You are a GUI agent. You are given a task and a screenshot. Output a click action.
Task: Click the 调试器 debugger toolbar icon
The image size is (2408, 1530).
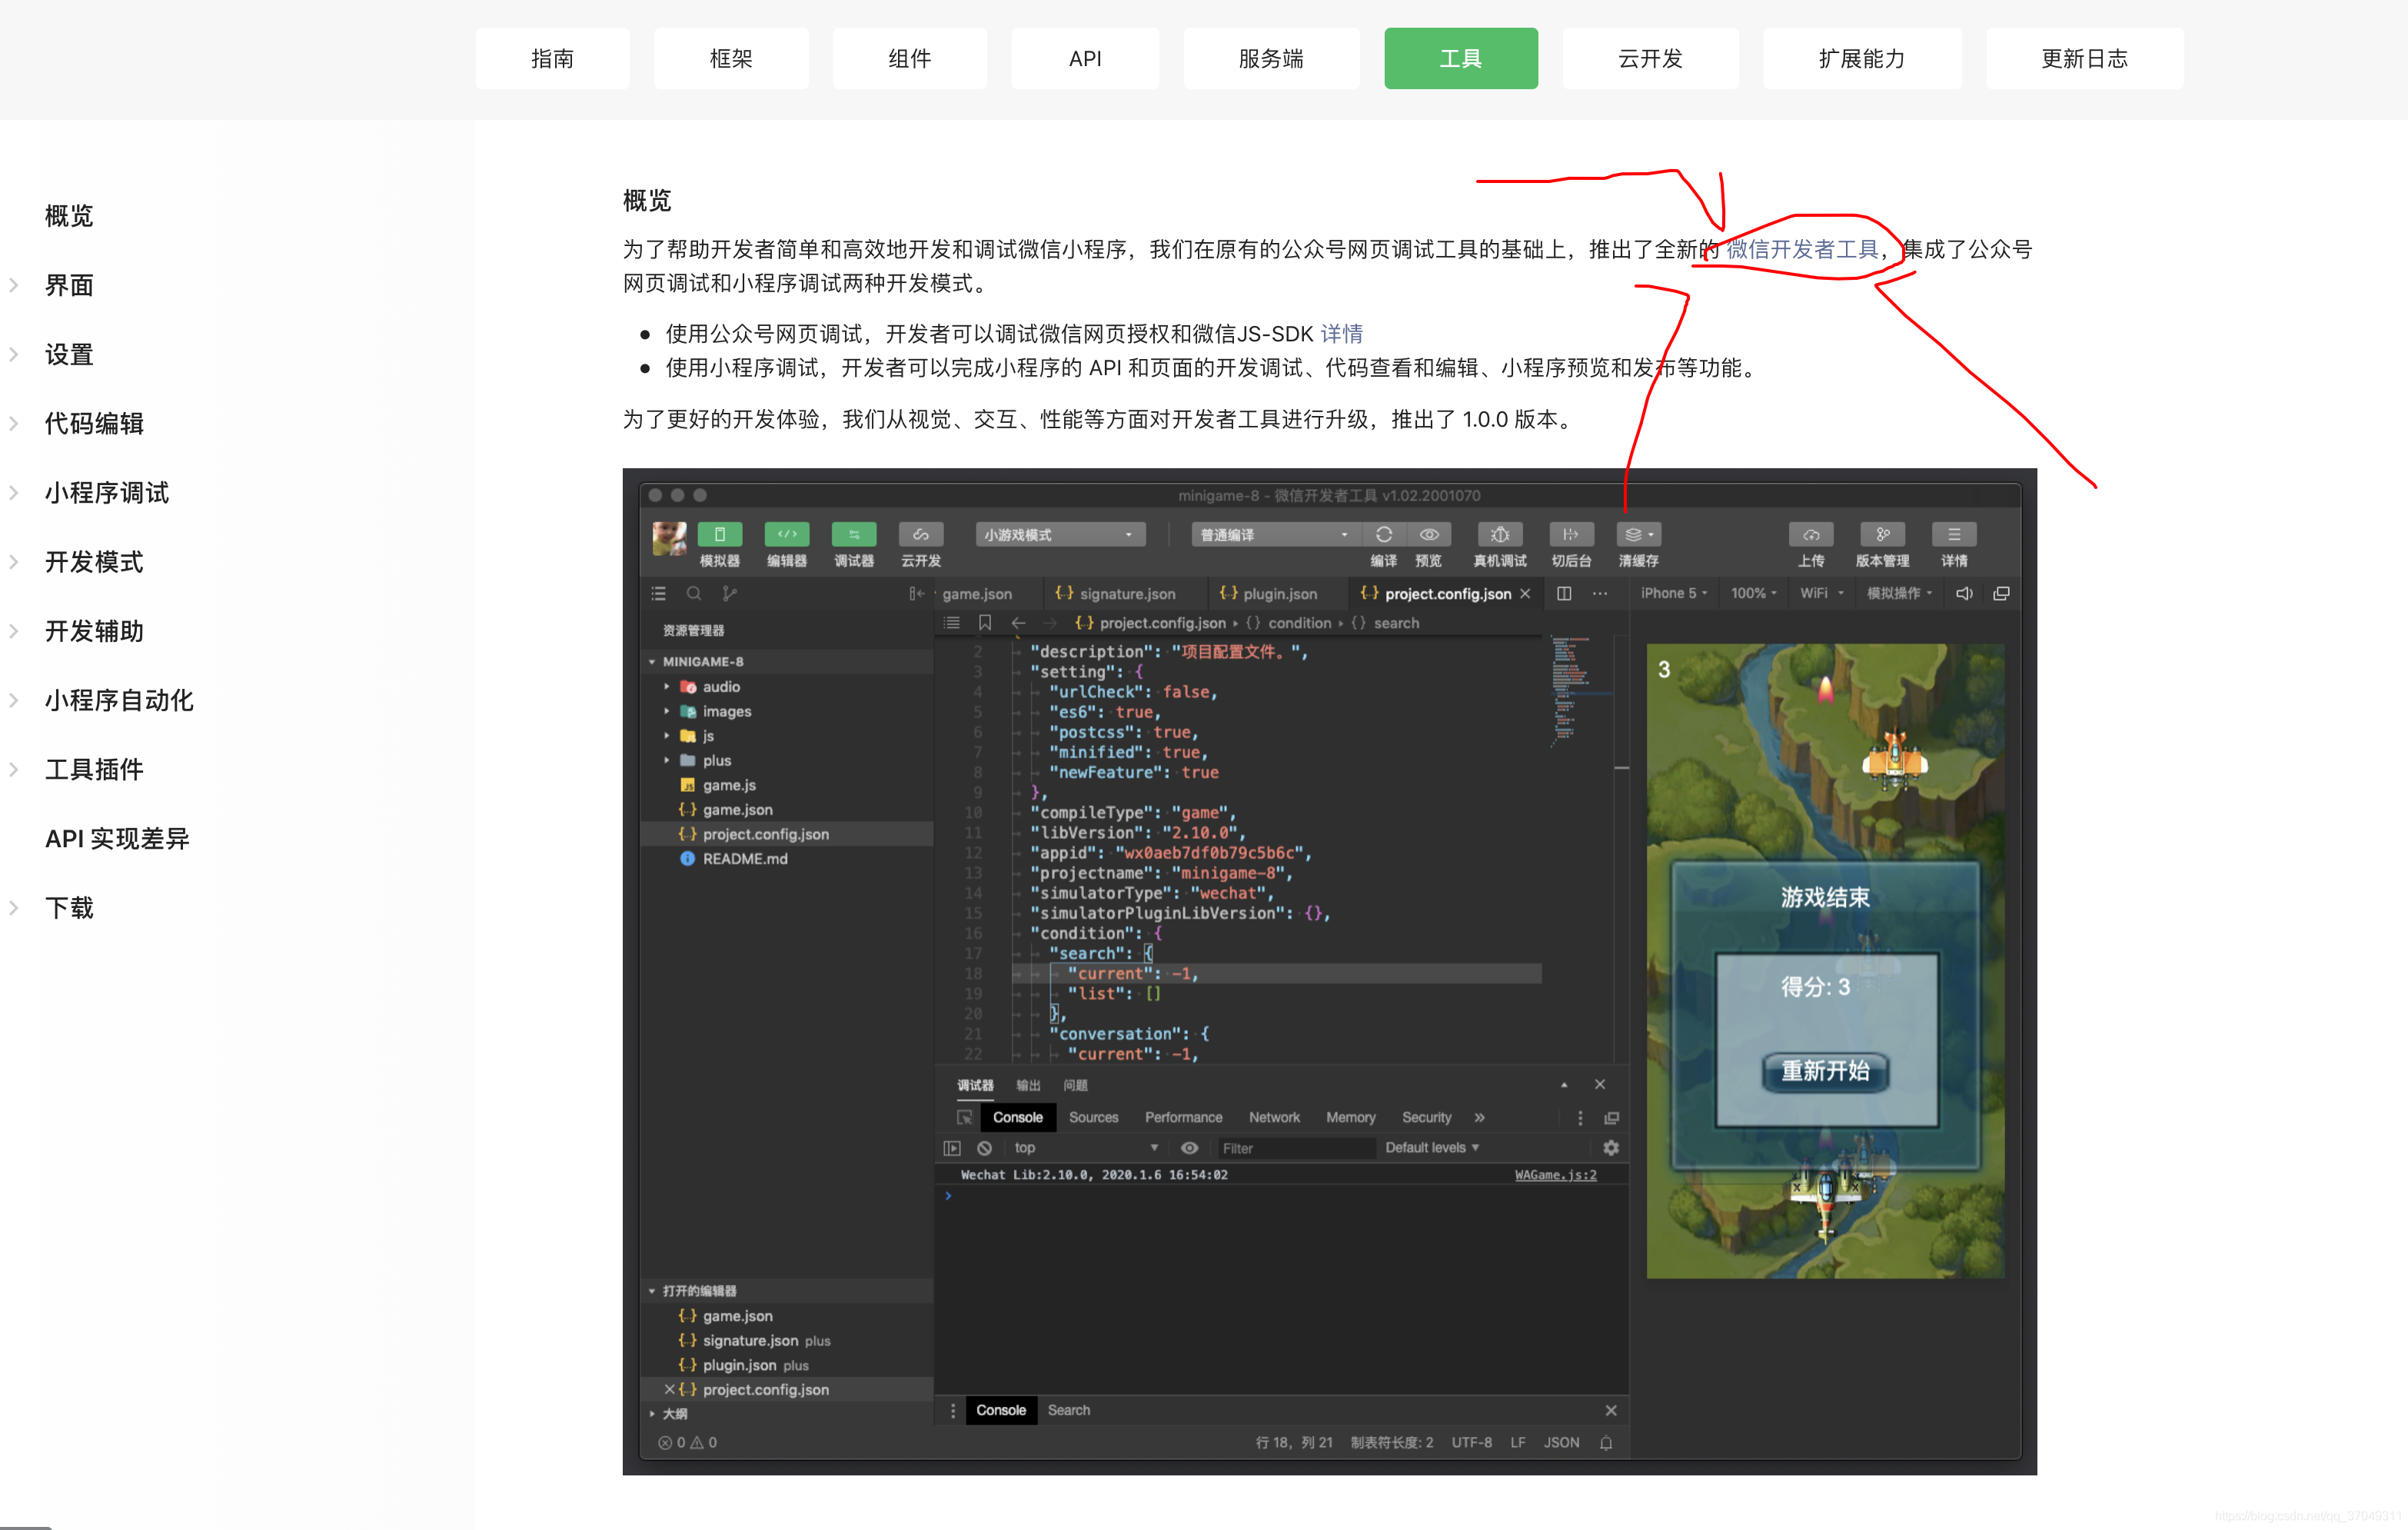853,534
